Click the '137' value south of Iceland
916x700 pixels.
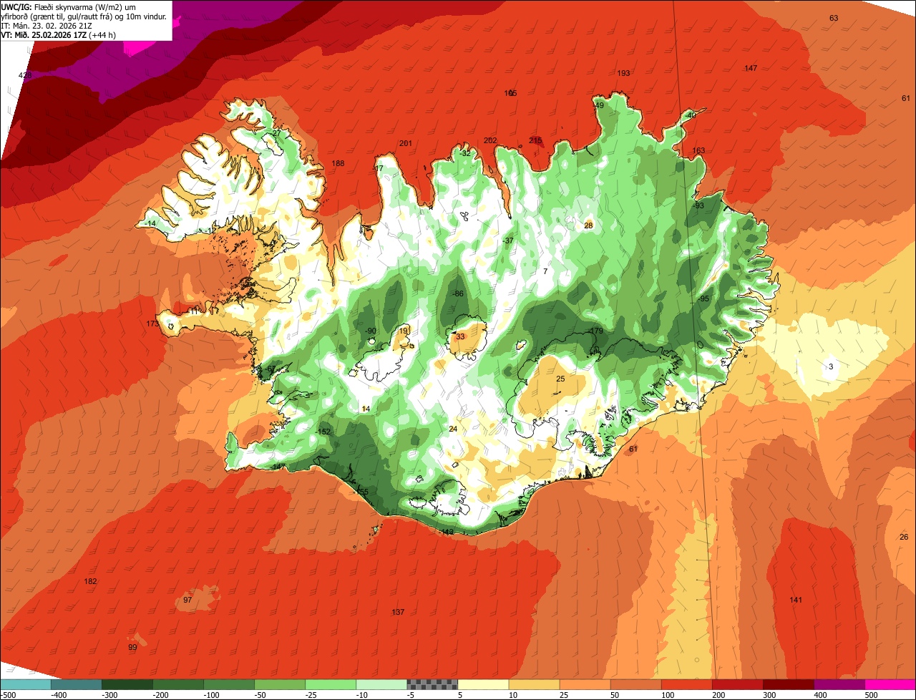point(398,612)
